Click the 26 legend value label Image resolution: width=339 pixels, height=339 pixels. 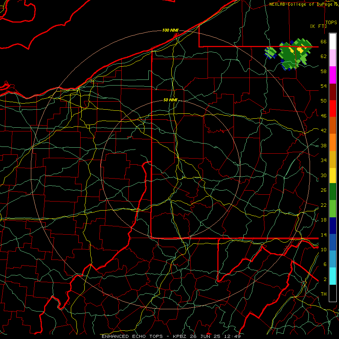324,190
